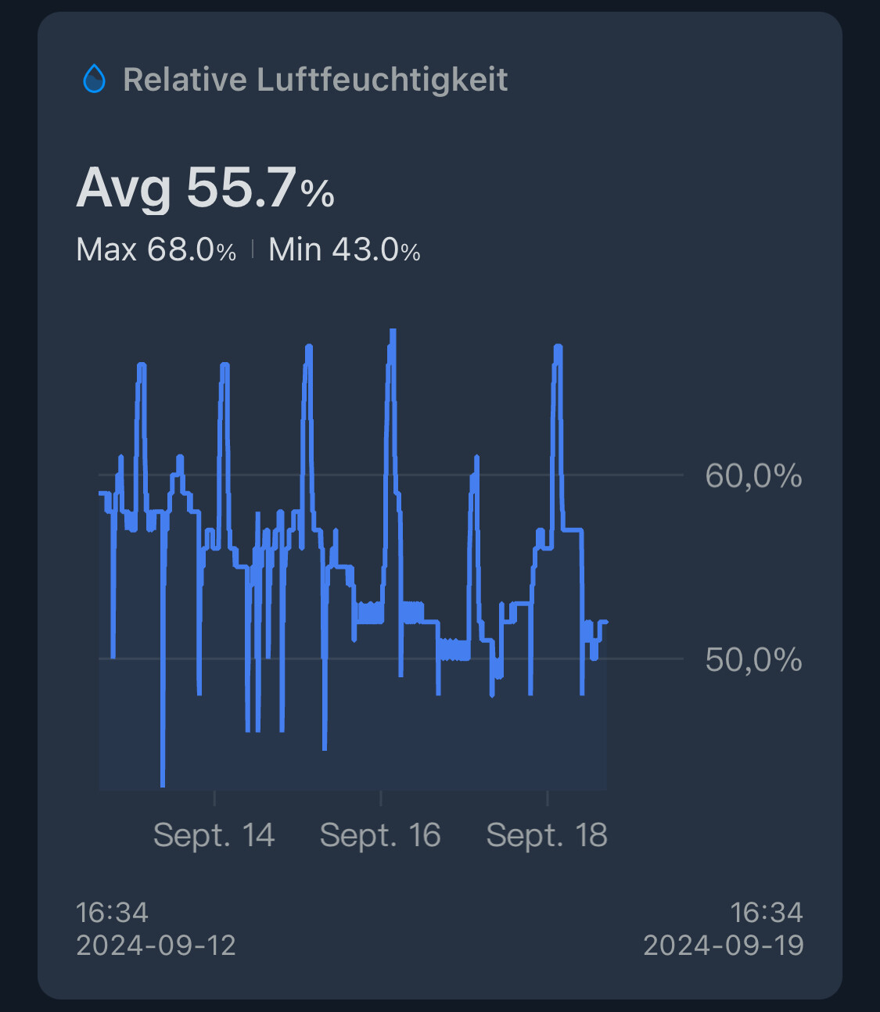Image resolution: width=880 pixels, height=1012 pixels.
Task: Select the Sept. 18 x-axis label
Action: click(547, 835)
